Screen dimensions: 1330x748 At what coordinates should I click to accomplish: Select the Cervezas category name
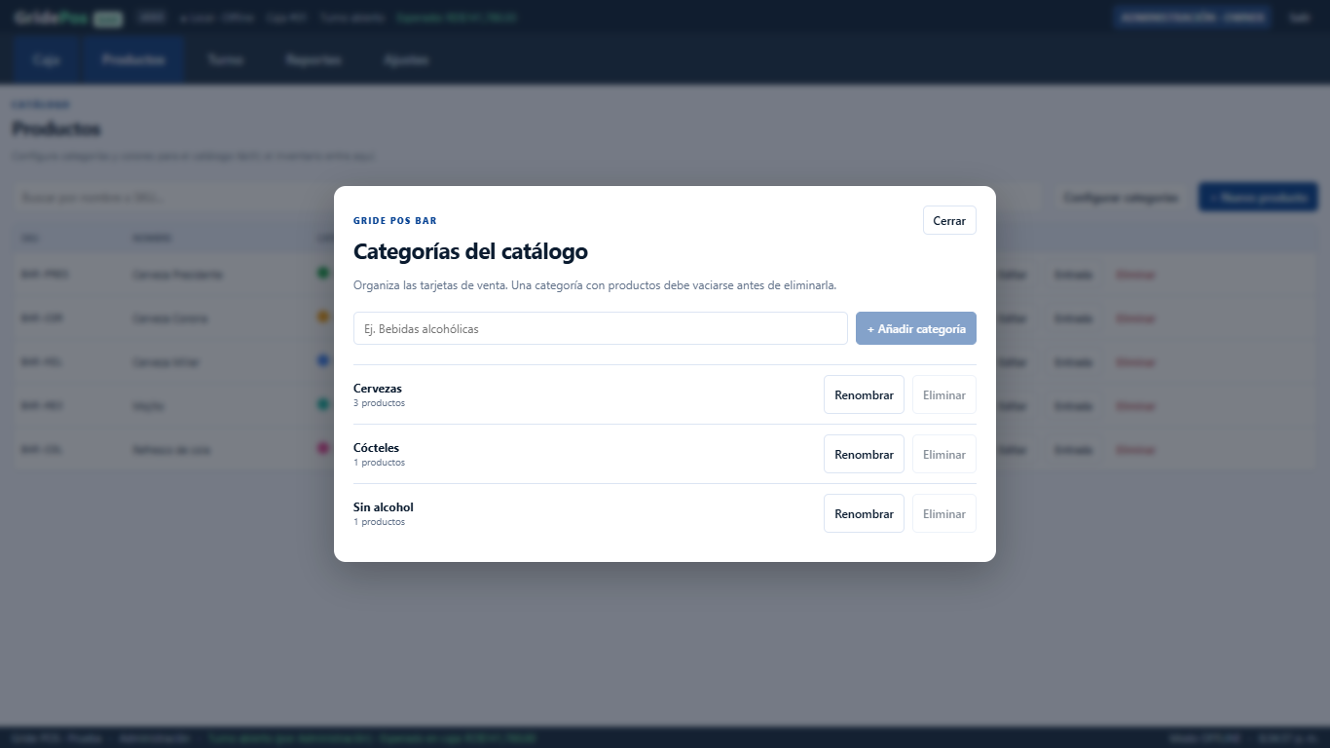tap(378, 389)
